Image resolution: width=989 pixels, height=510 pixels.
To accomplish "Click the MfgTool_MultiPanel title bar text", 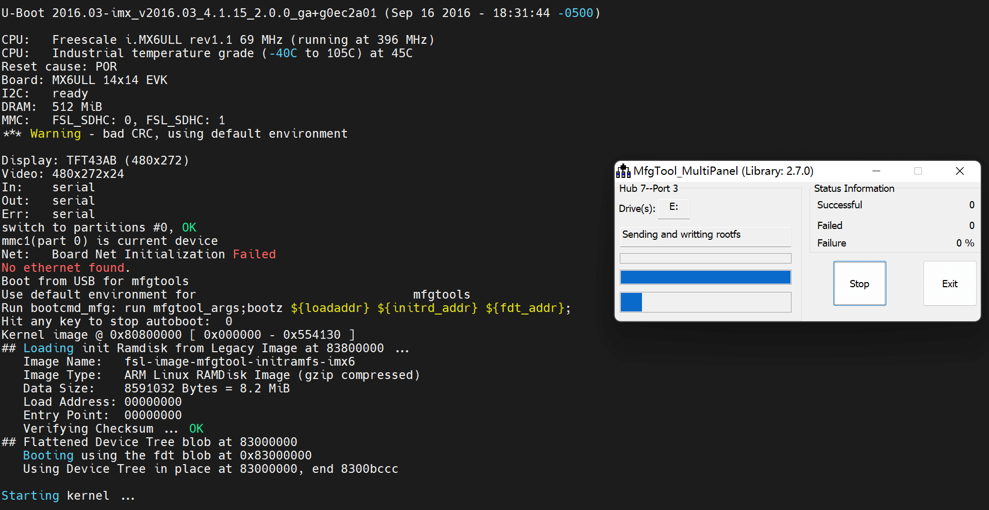I will [723, 171].
